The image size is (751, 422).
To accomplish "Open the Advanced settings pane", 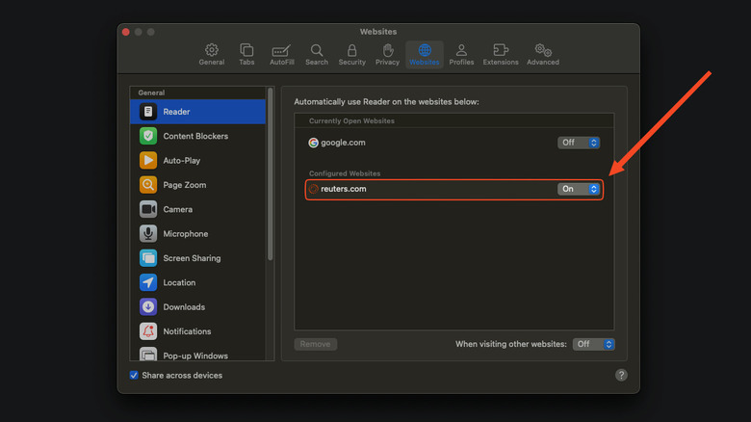I will point(543,54).
